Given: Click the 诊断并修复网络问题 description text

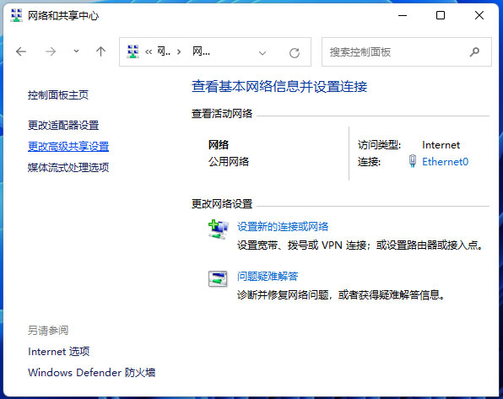Looking at the screenshot, I should click(341, 294).
